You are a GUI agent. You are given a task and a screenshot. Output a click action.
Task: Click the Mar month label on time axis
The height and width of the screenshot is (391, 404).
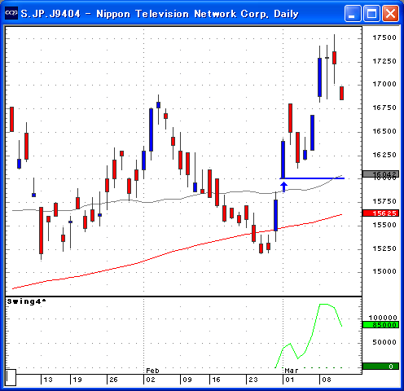292,371
